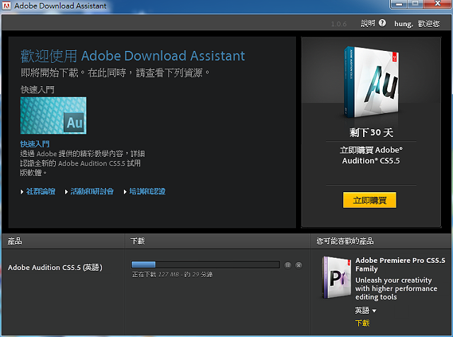
Task: Click the 產品 column header
Action: (x=15, y=242)
